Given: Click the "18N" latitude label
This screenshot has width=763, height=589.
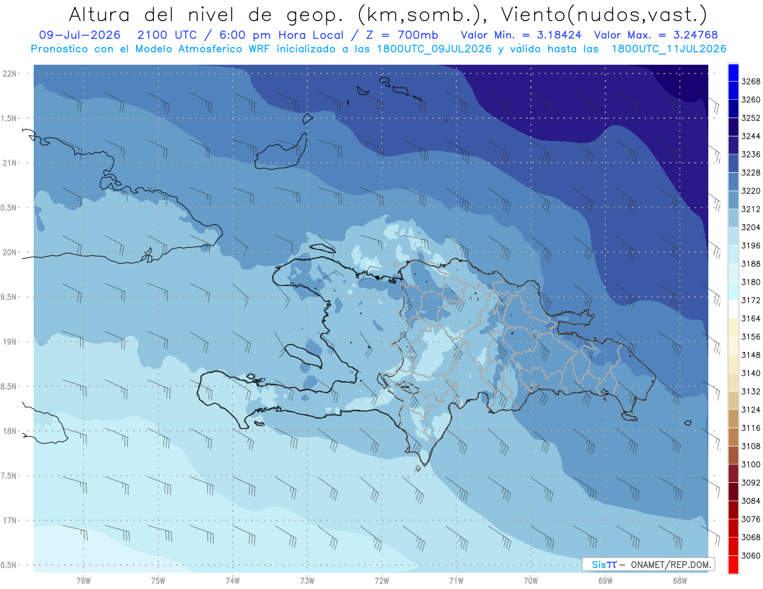Looking at the screenshot, I should tap(10, 431).
